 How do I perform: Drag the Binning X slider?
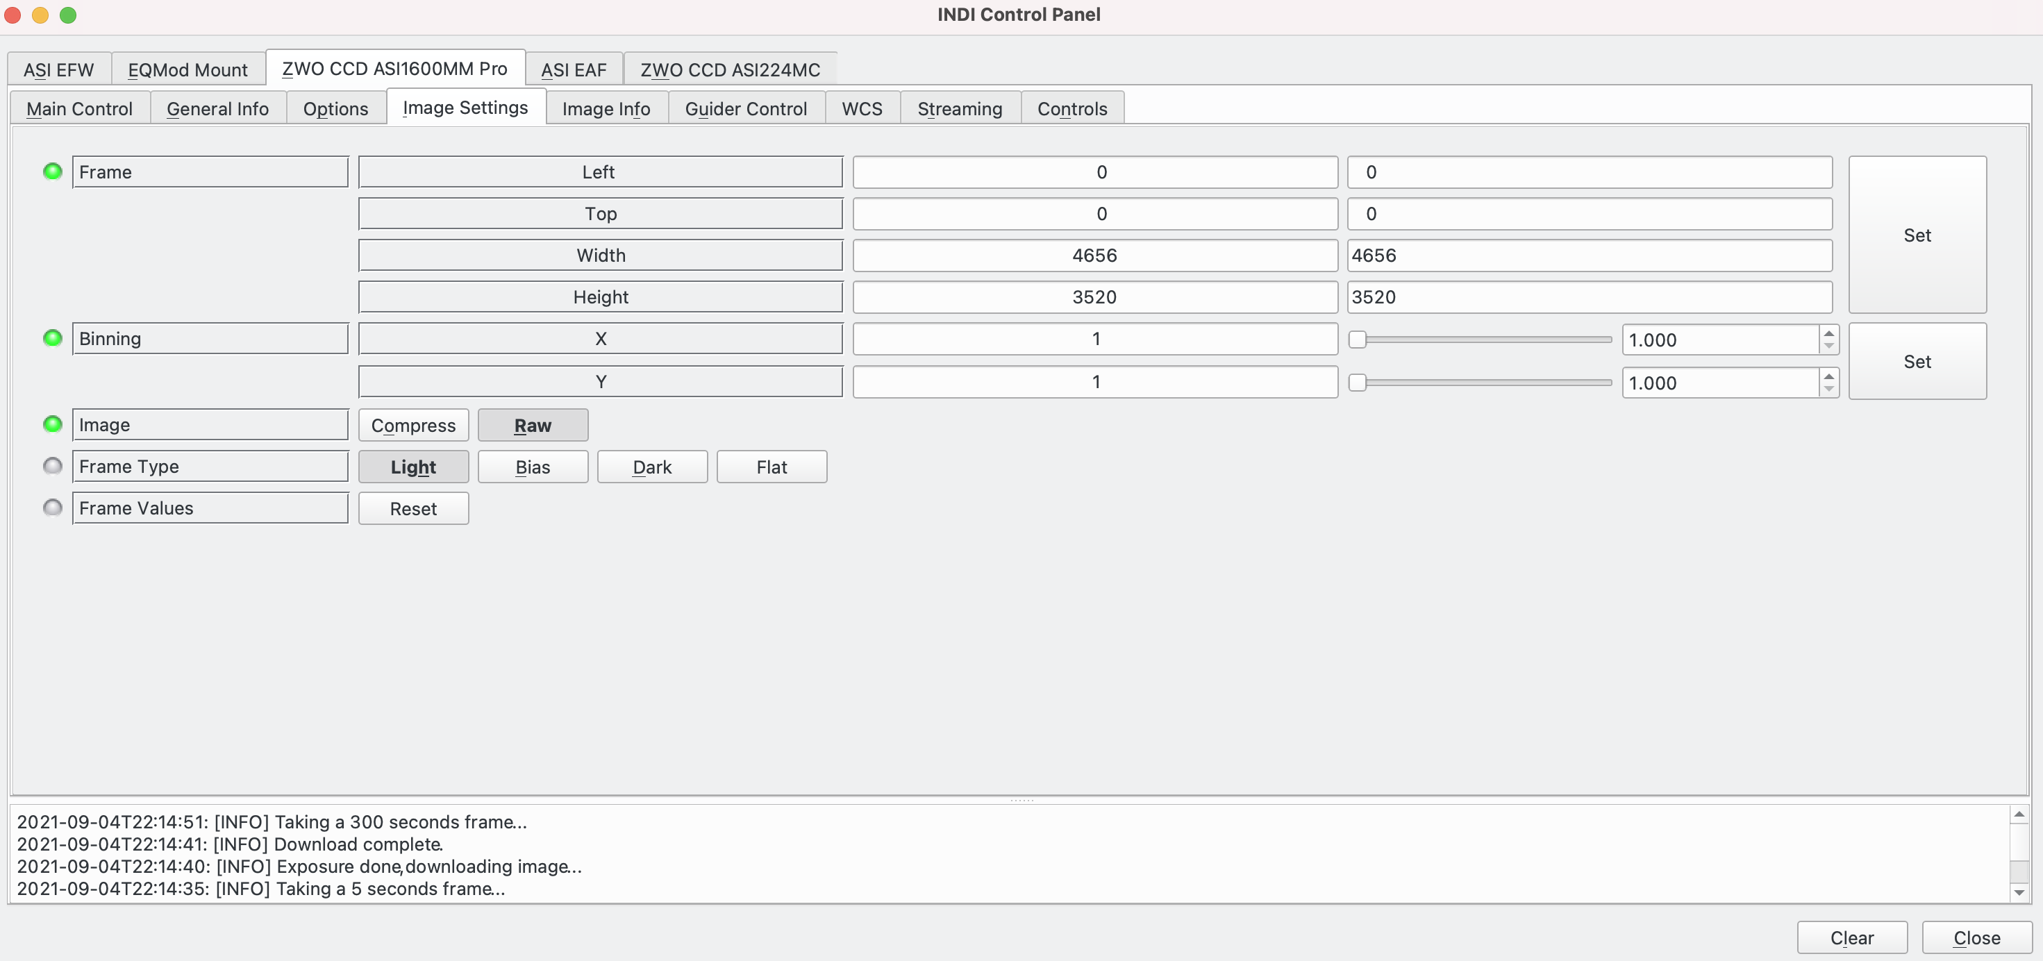(1359, 339)
